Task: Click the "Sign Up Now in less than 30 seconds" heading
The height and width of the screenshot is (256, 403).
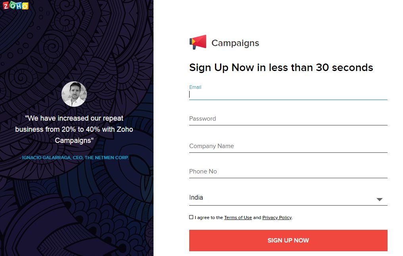Action: [281, 67]
